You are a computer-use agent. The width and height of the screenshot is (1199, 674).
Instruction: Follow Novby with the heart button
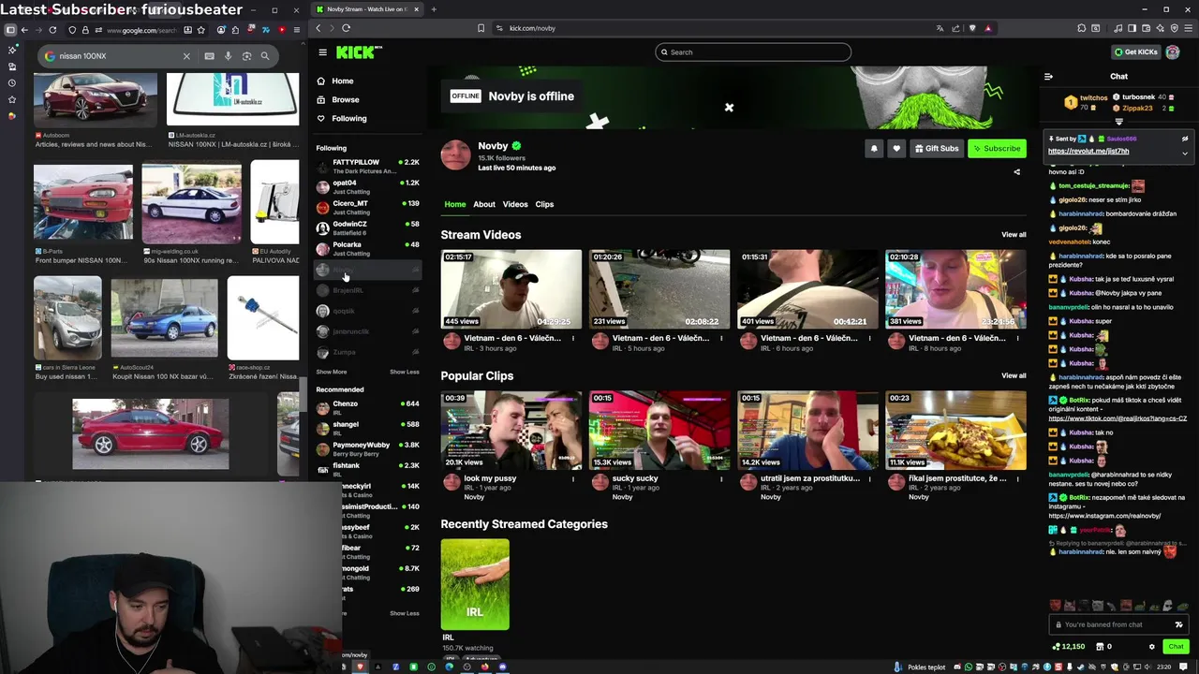pyautogui.click(x=896, y=148)
